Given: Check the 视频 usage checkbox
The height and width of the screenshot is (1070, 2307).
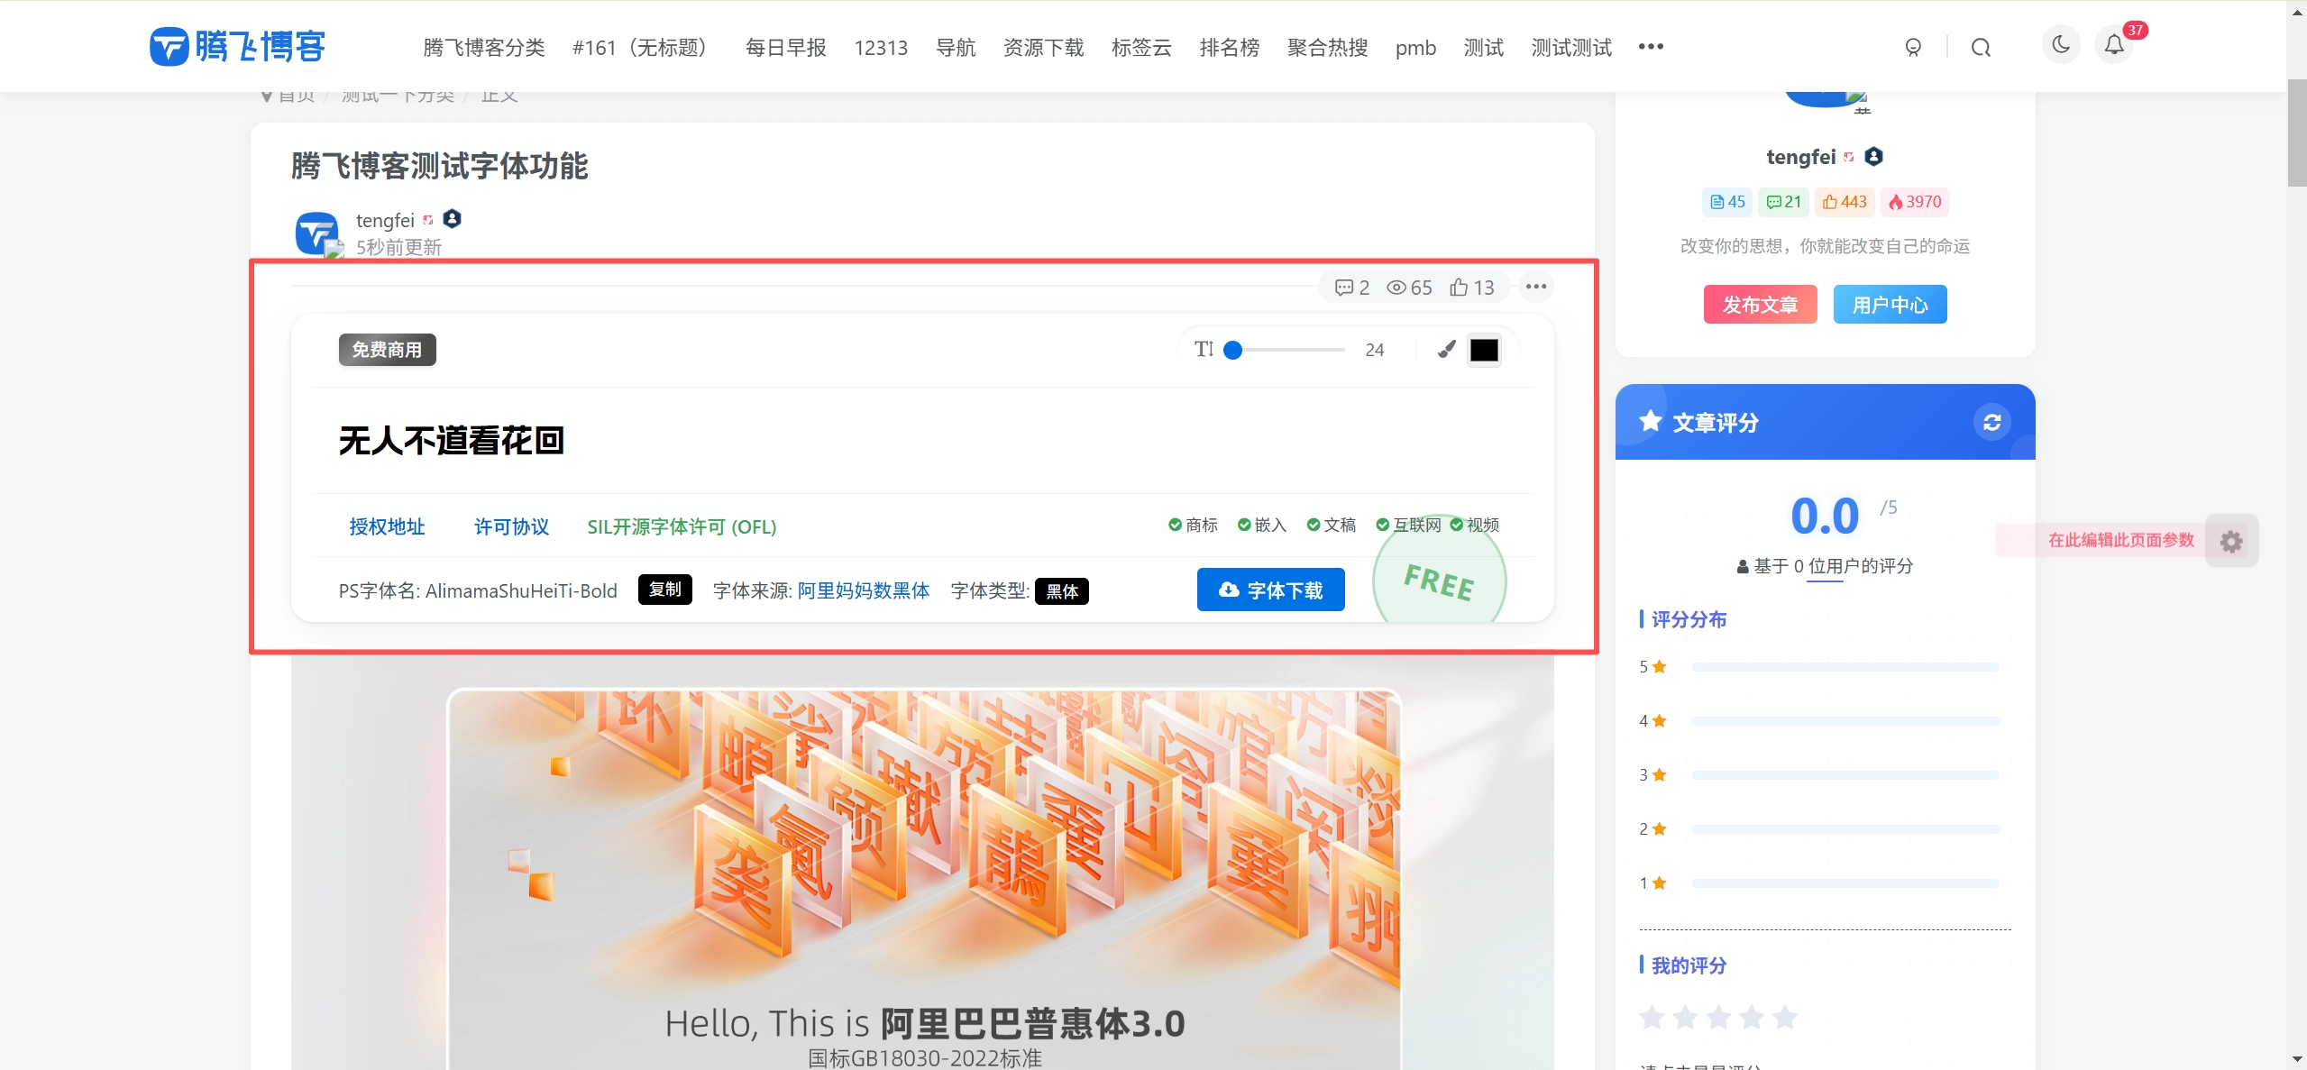Looking at the screenshot, I should click(x=1459, y=524).
